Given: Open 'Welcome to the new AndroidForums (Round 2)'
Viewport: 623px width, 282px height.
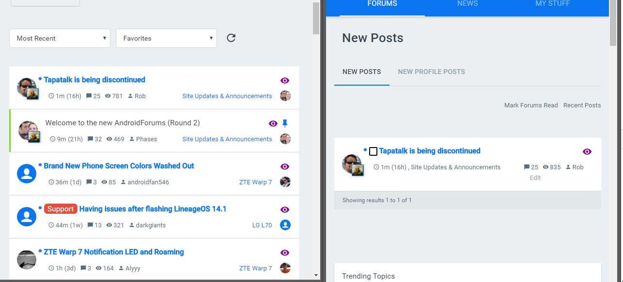Looking at the screenshot, I should click(x=123, y=123).
